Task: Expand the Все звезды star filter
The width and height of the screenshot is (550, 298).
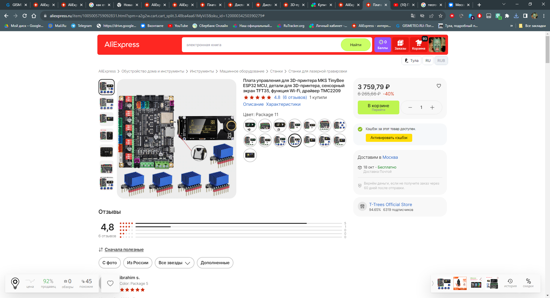Action: (174, 263)
